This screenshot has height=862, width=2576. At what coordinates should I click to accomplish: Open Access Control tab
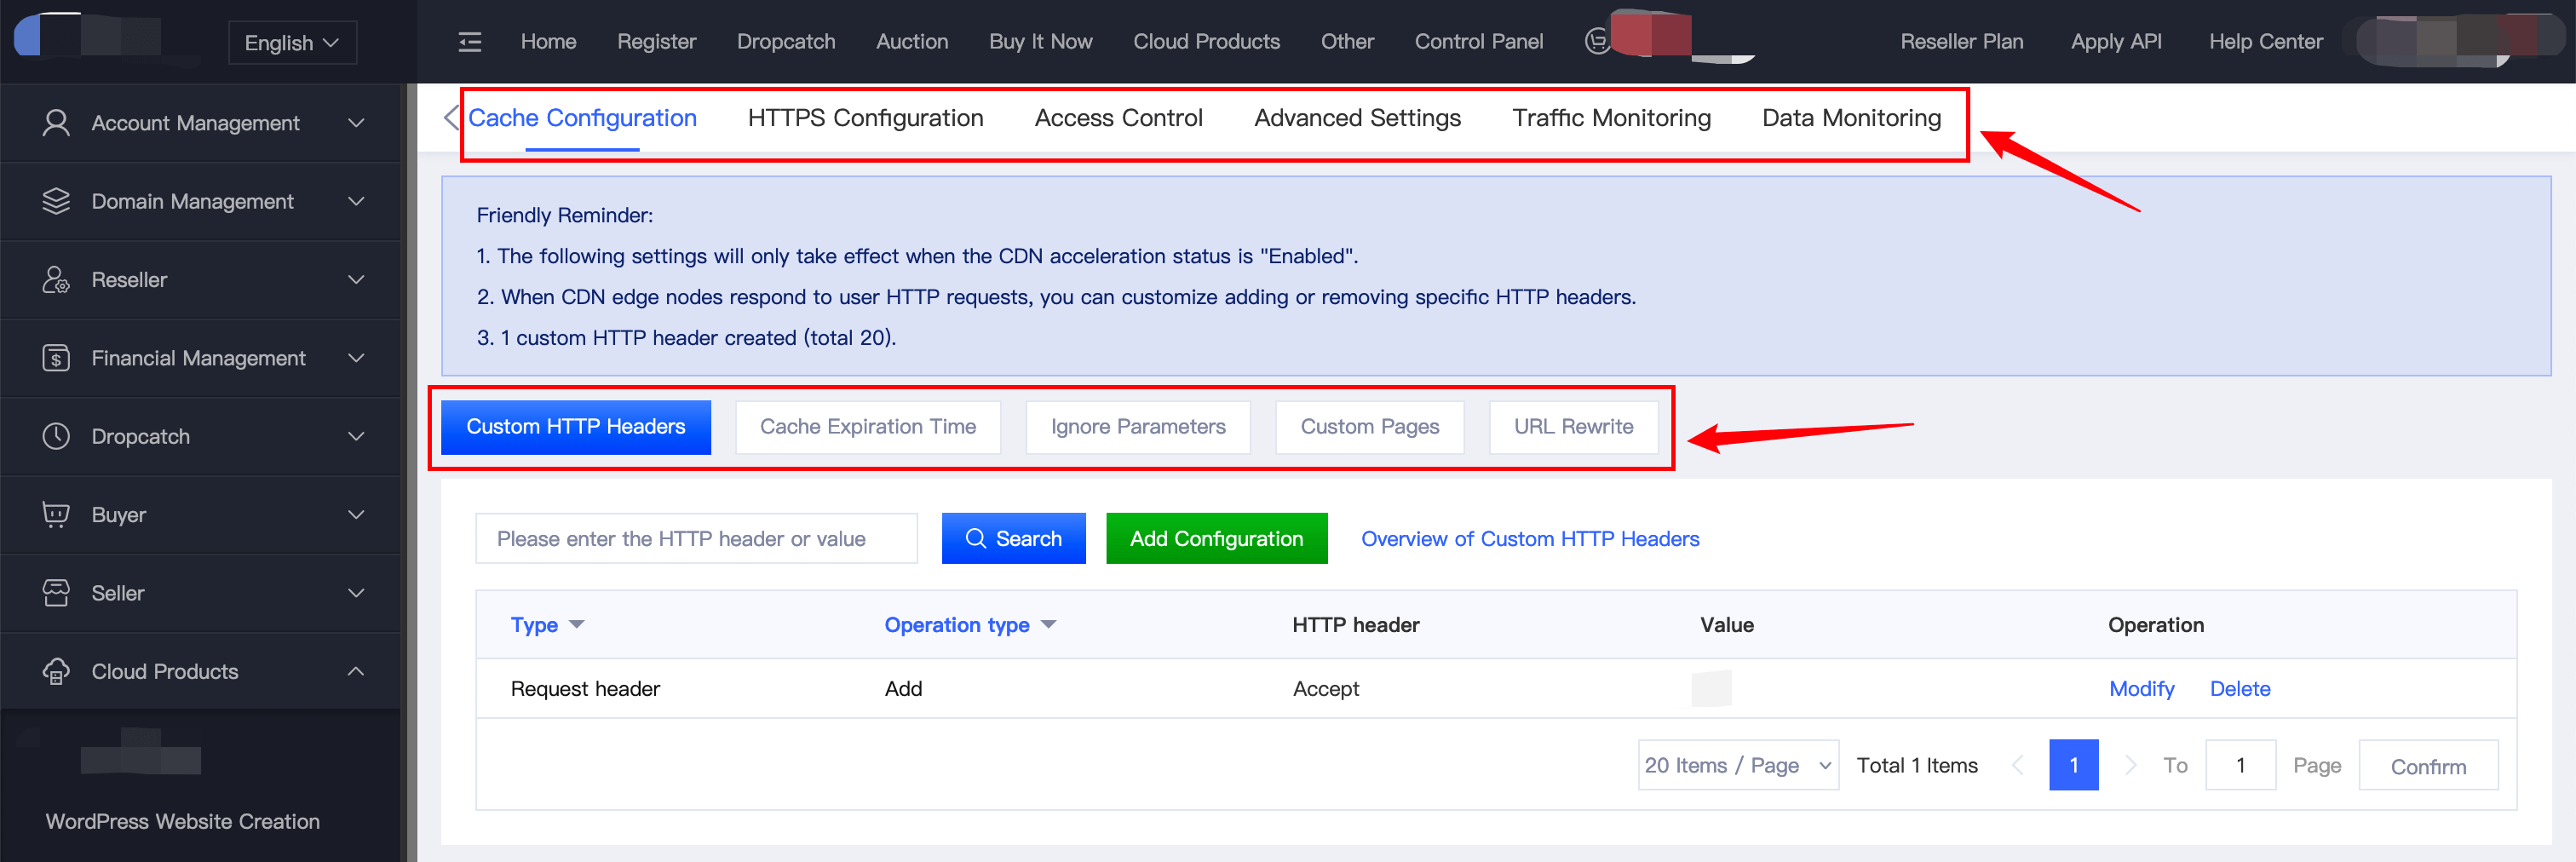[1118, 118]
